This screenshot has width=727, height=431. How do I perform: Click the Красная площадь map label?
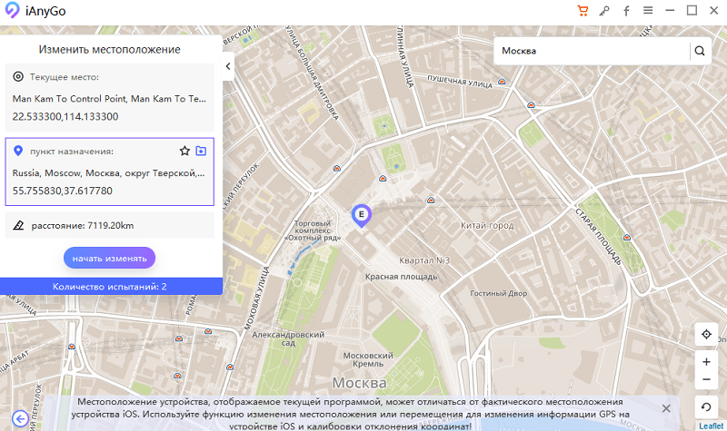tap(401, 277)
